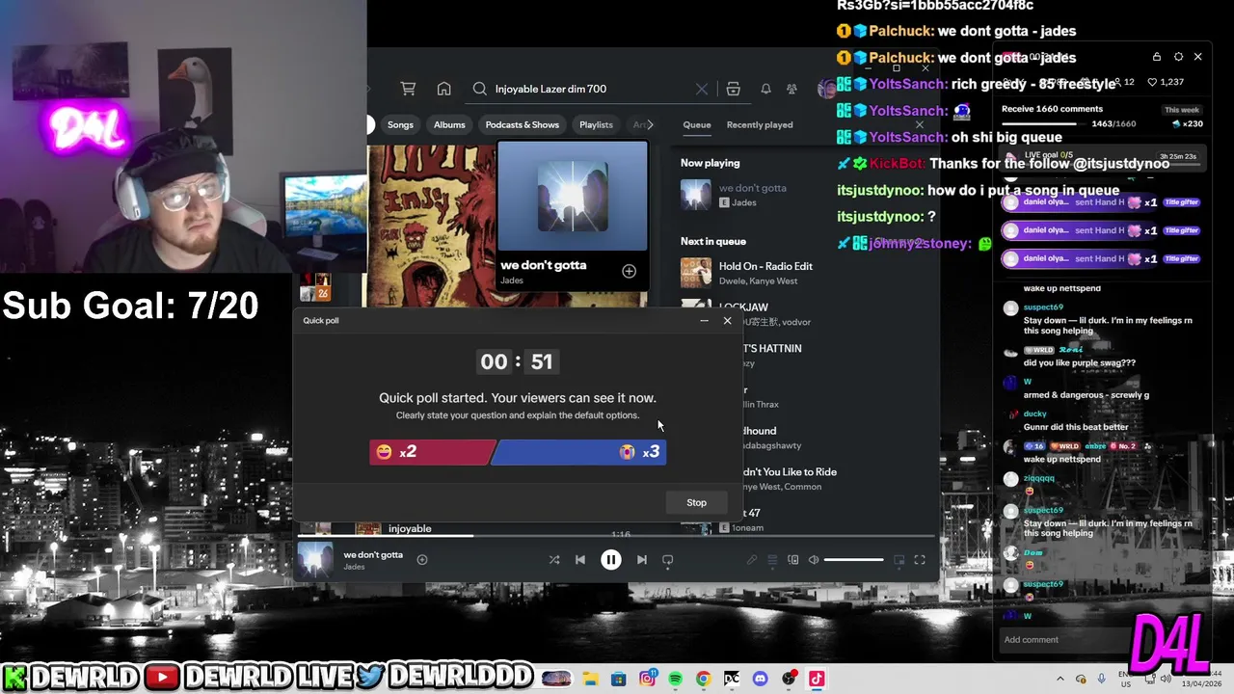Open user profile avatar in Spotify

(826, 89)
